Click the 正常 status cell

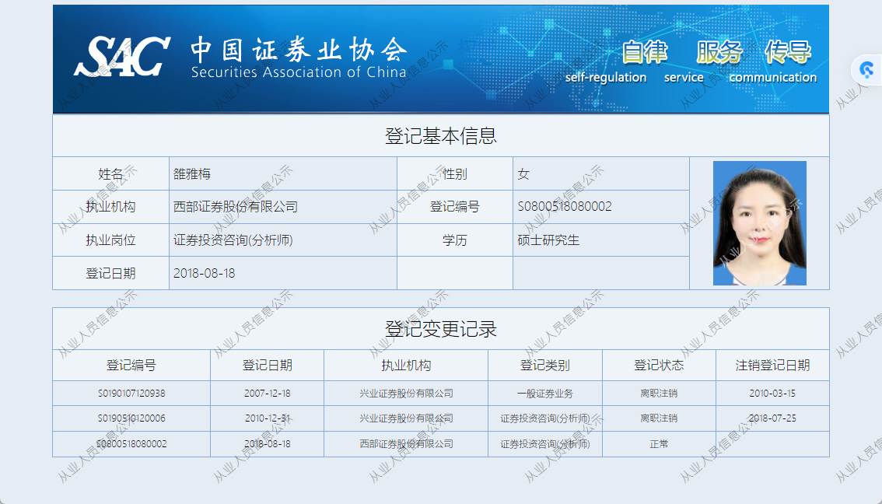click(659, 444)
